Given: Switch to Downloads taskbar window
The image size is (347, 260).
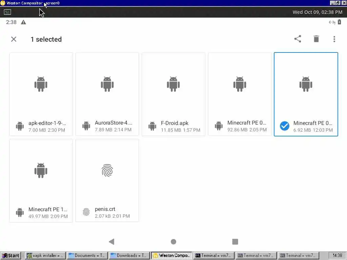Looking at the screenshot, I should click(x=129, y=256).
